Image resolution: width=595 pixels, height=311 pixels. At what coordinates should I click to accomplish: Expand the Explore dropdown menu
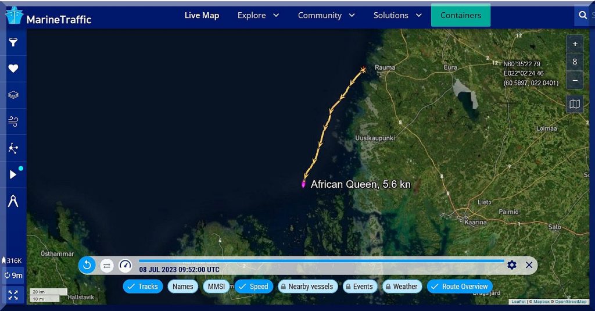click(x=258, y=15)
